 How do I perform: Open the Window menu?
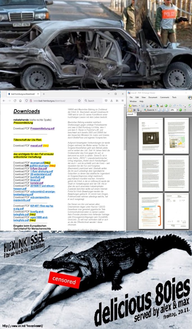[x=133, y=101]
